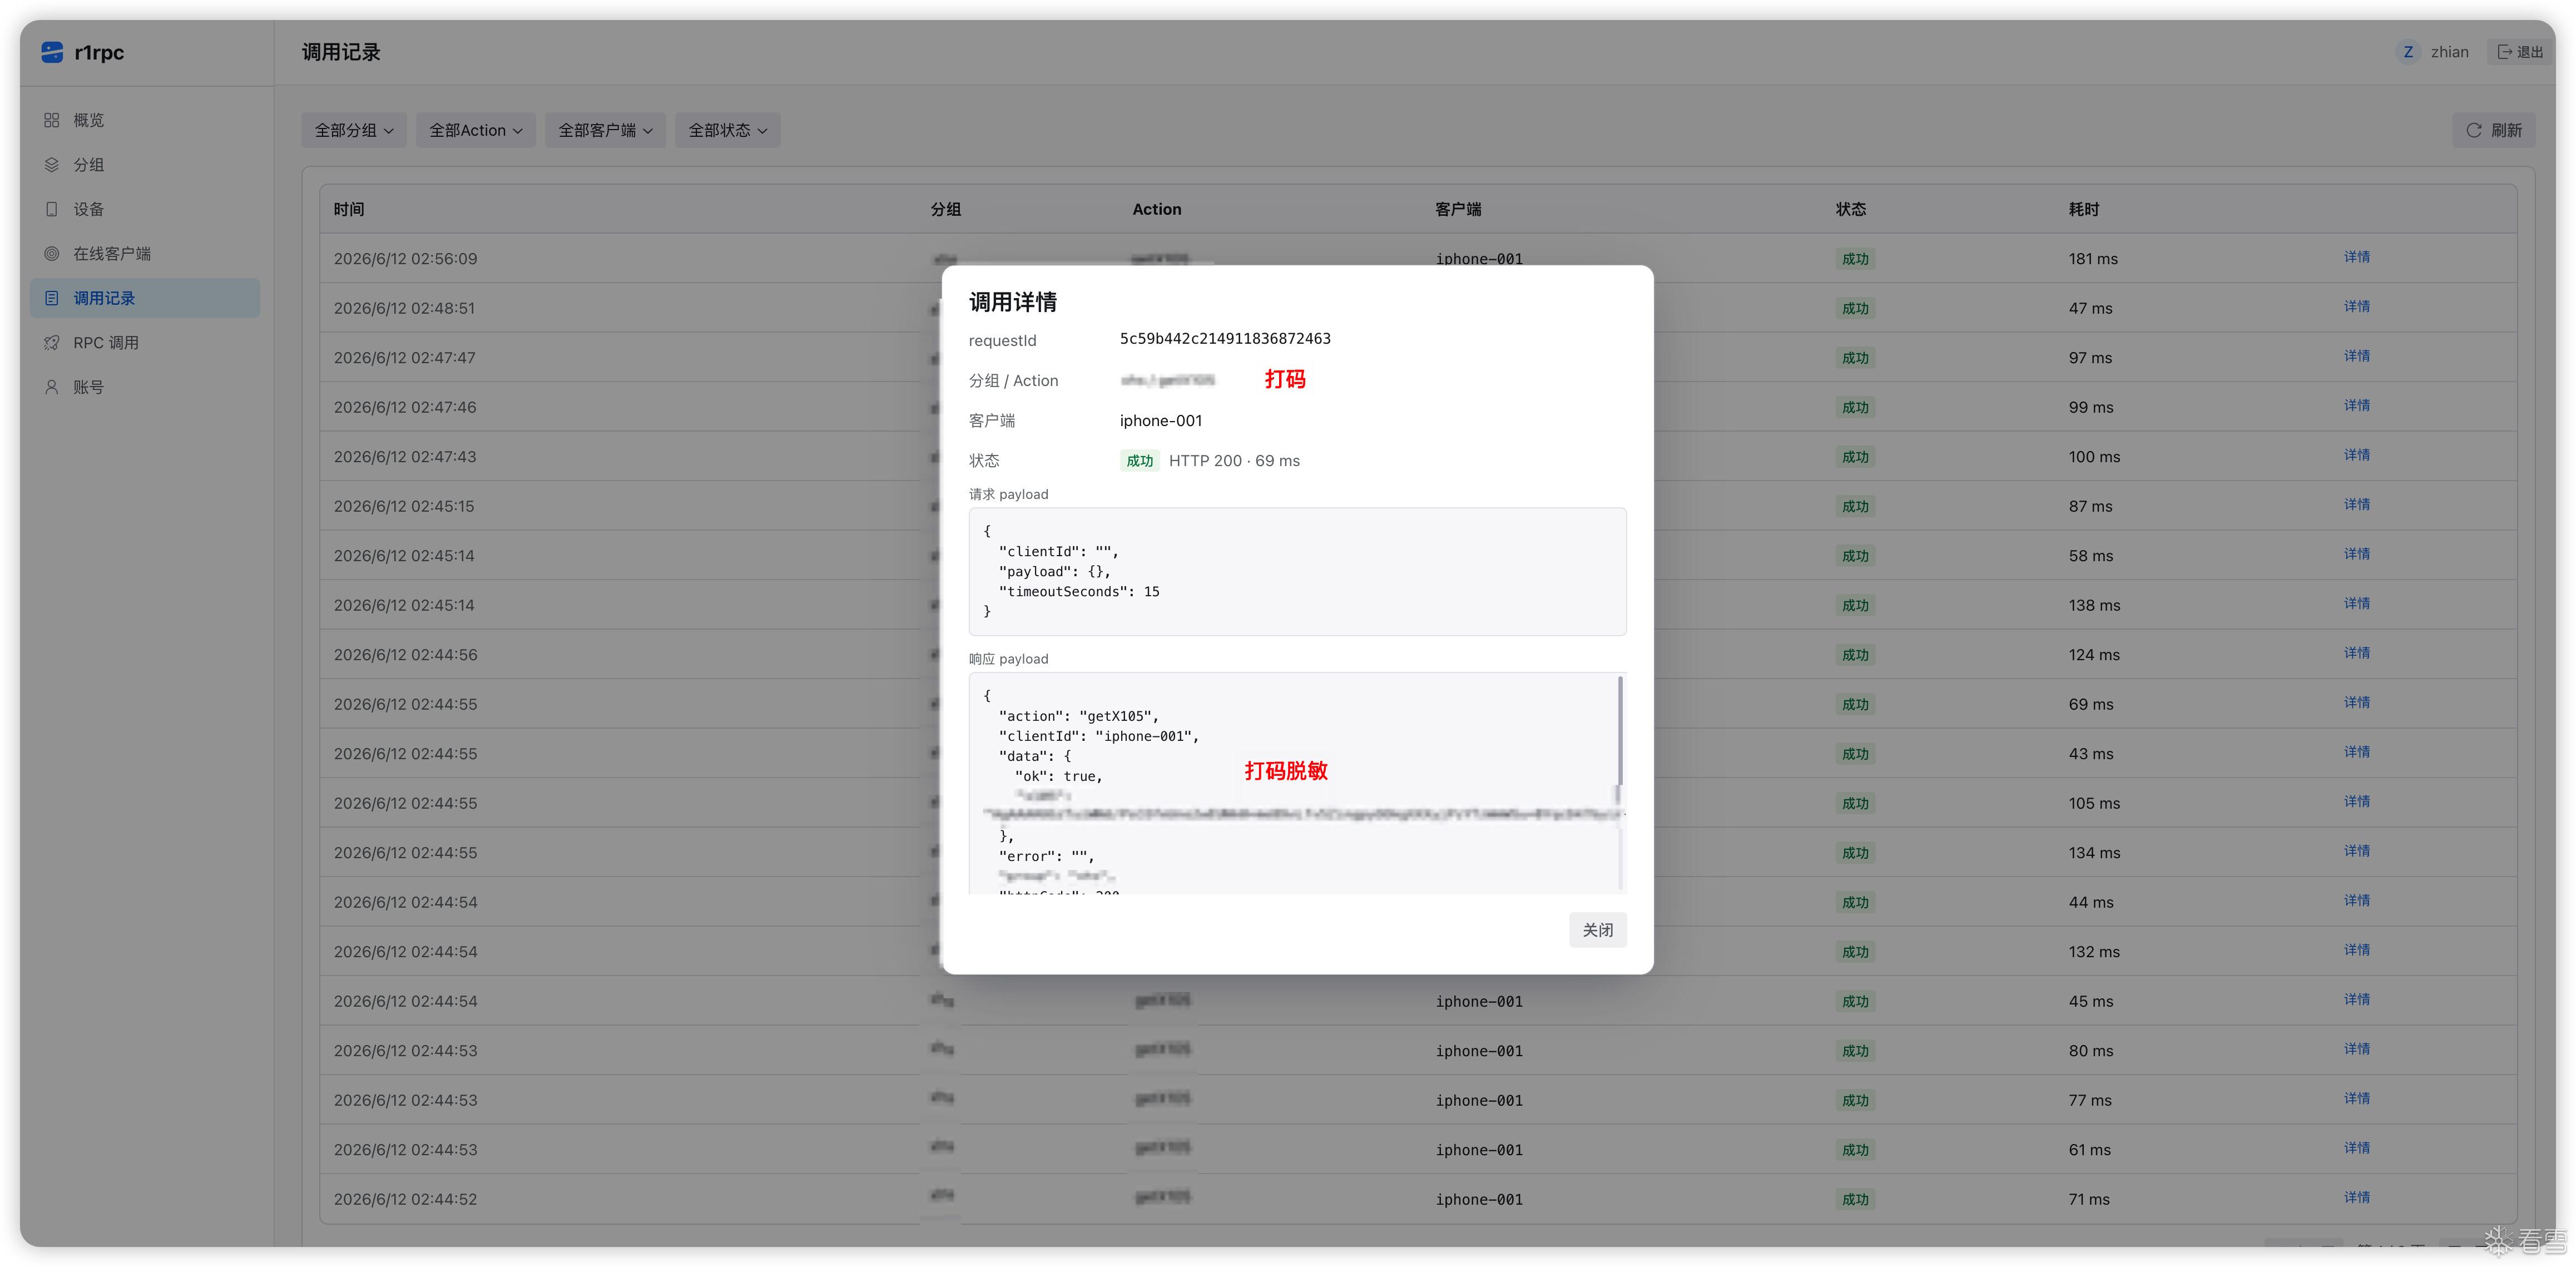Click the iphone-001 client value in dialog
The image size is (2576, 1267).
coord(1161,421)
